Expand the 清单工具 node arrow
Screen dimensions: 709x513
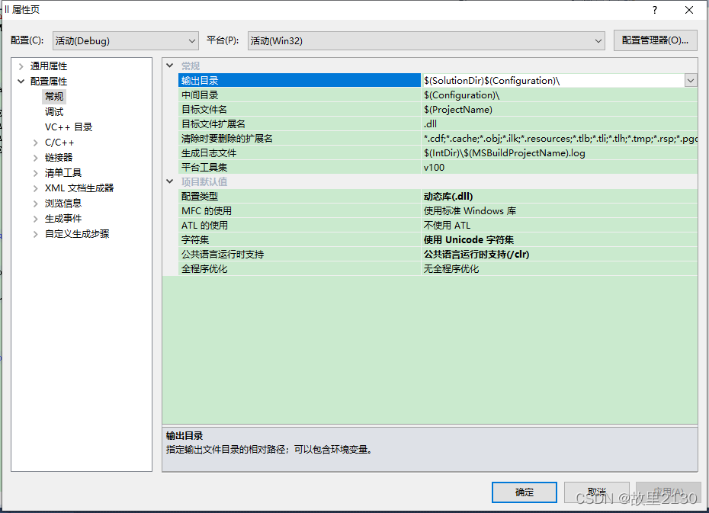(35, 173)
